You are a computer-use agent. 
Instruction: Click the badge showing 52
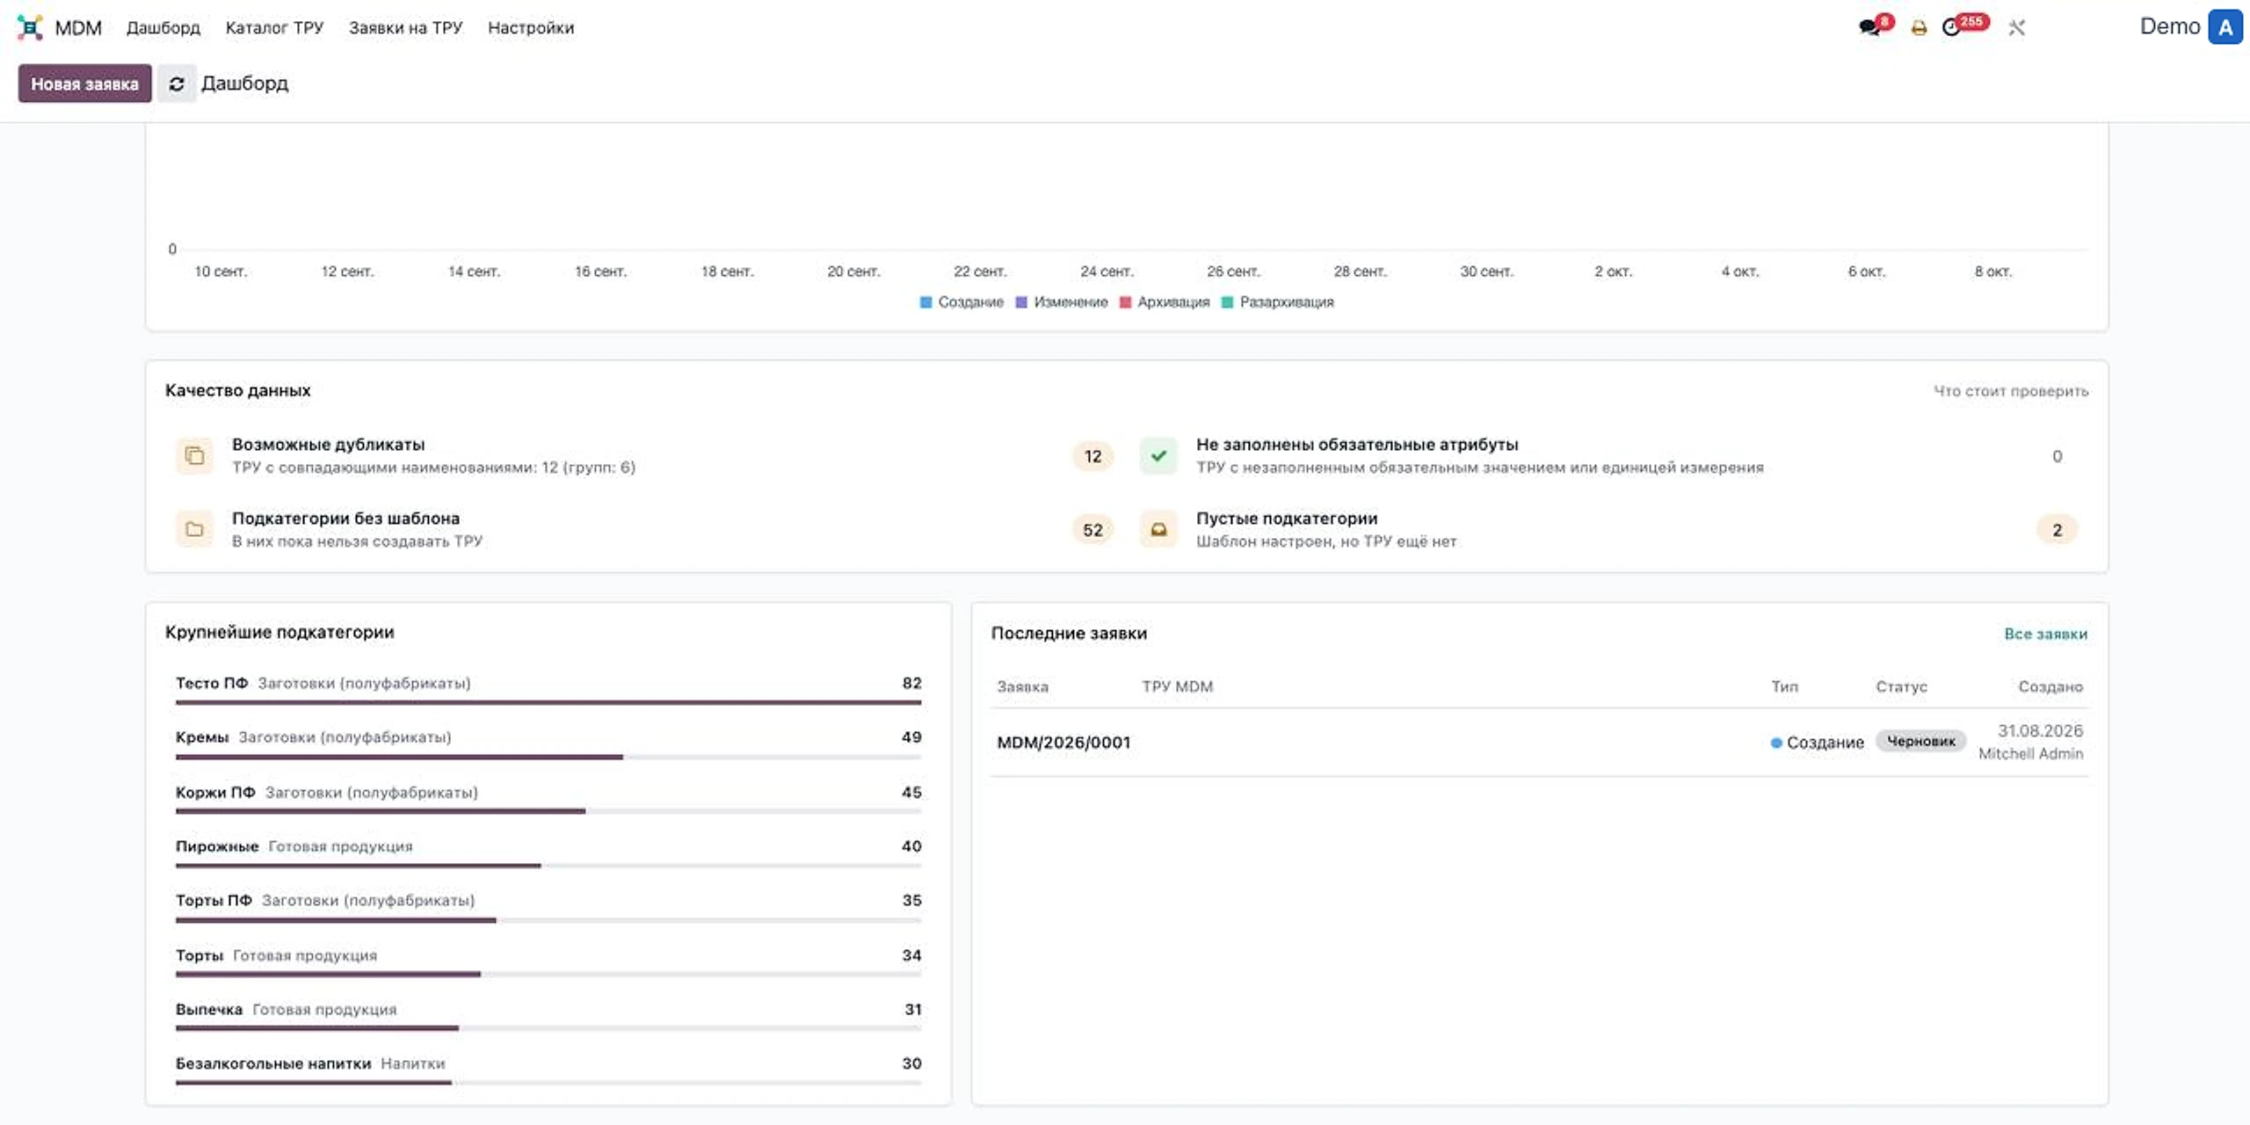1092,530
